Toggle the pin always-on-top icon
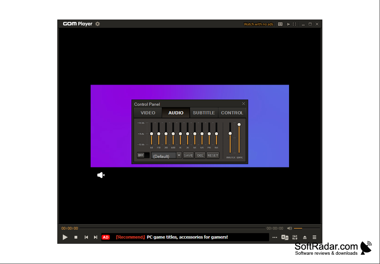 click(288, 24)
